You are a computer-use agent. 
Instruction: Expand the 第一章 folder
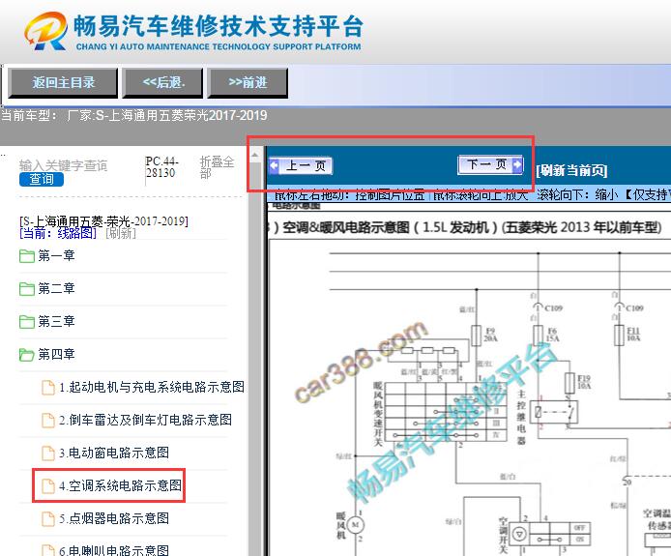click(x=56, y=256)
